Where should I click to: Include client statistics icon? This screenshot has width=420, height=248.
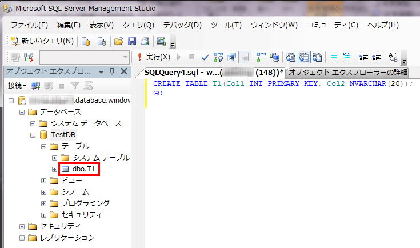pos(274,57)
